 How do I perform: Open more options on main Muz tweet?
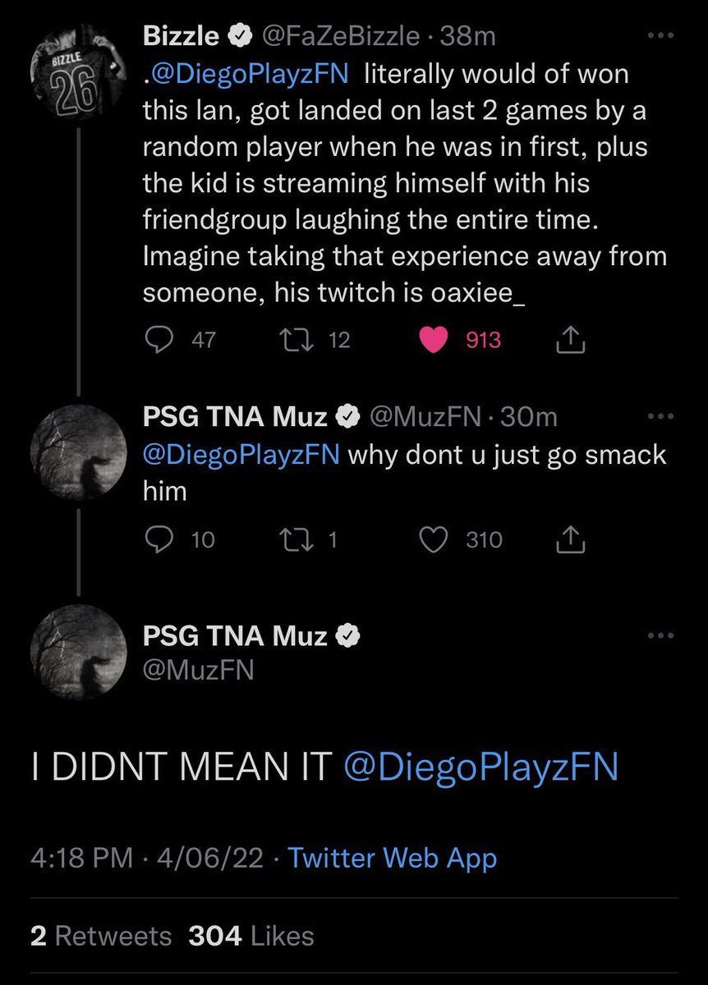click(x=660, y=635)
